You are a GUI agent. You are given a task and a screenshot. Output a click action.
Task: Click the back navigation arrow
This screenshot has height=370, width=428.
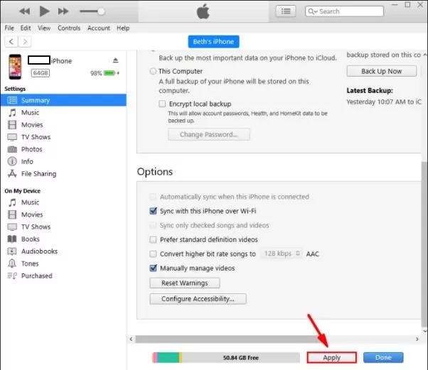click(10, 41)
